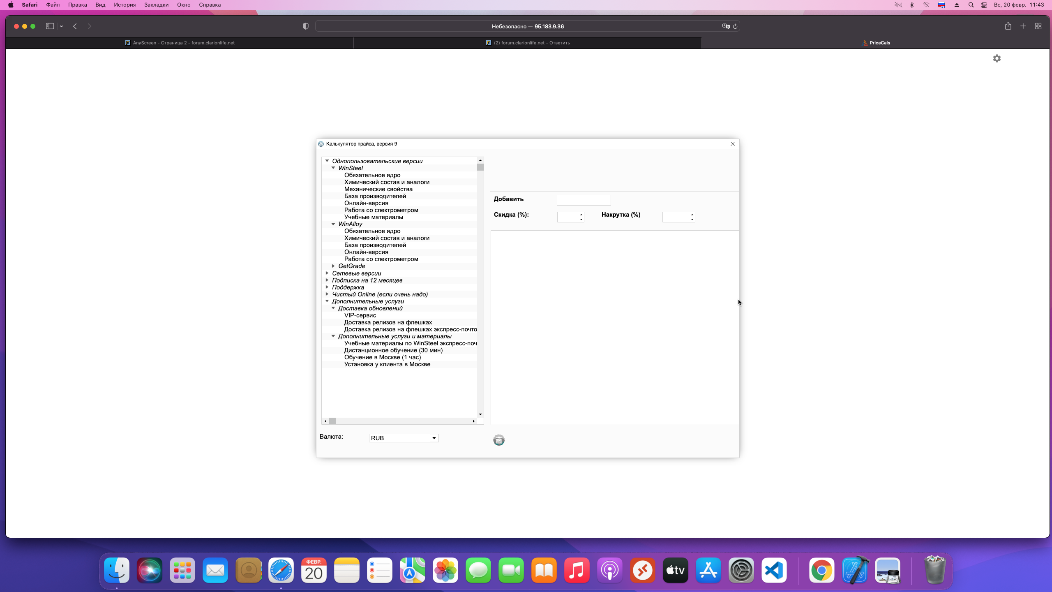Select Обучение в Москве (1 час) item
1052x592 pixels.
(x=382, y=357)
